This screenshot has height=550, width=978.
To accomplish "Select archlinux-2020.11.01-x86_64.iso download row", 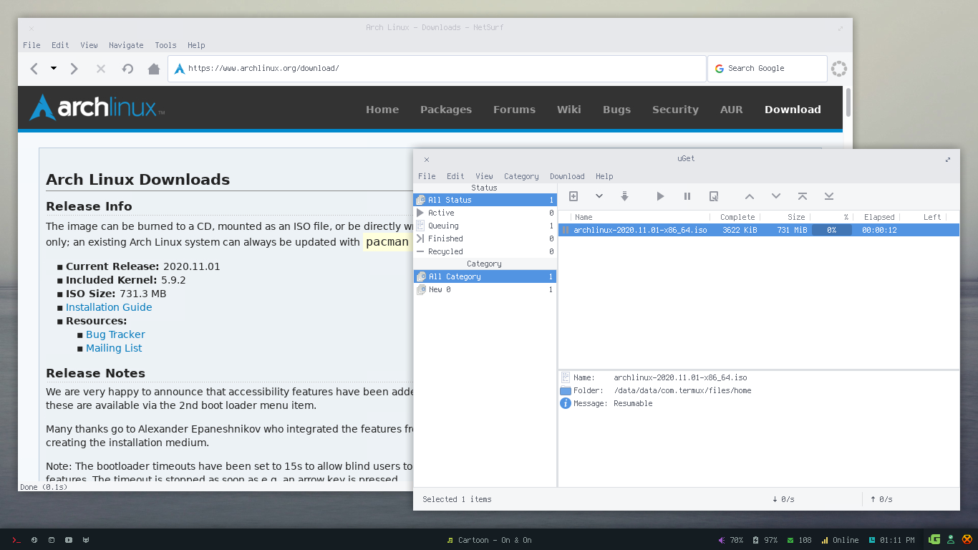I will click(x=759, y=230).
